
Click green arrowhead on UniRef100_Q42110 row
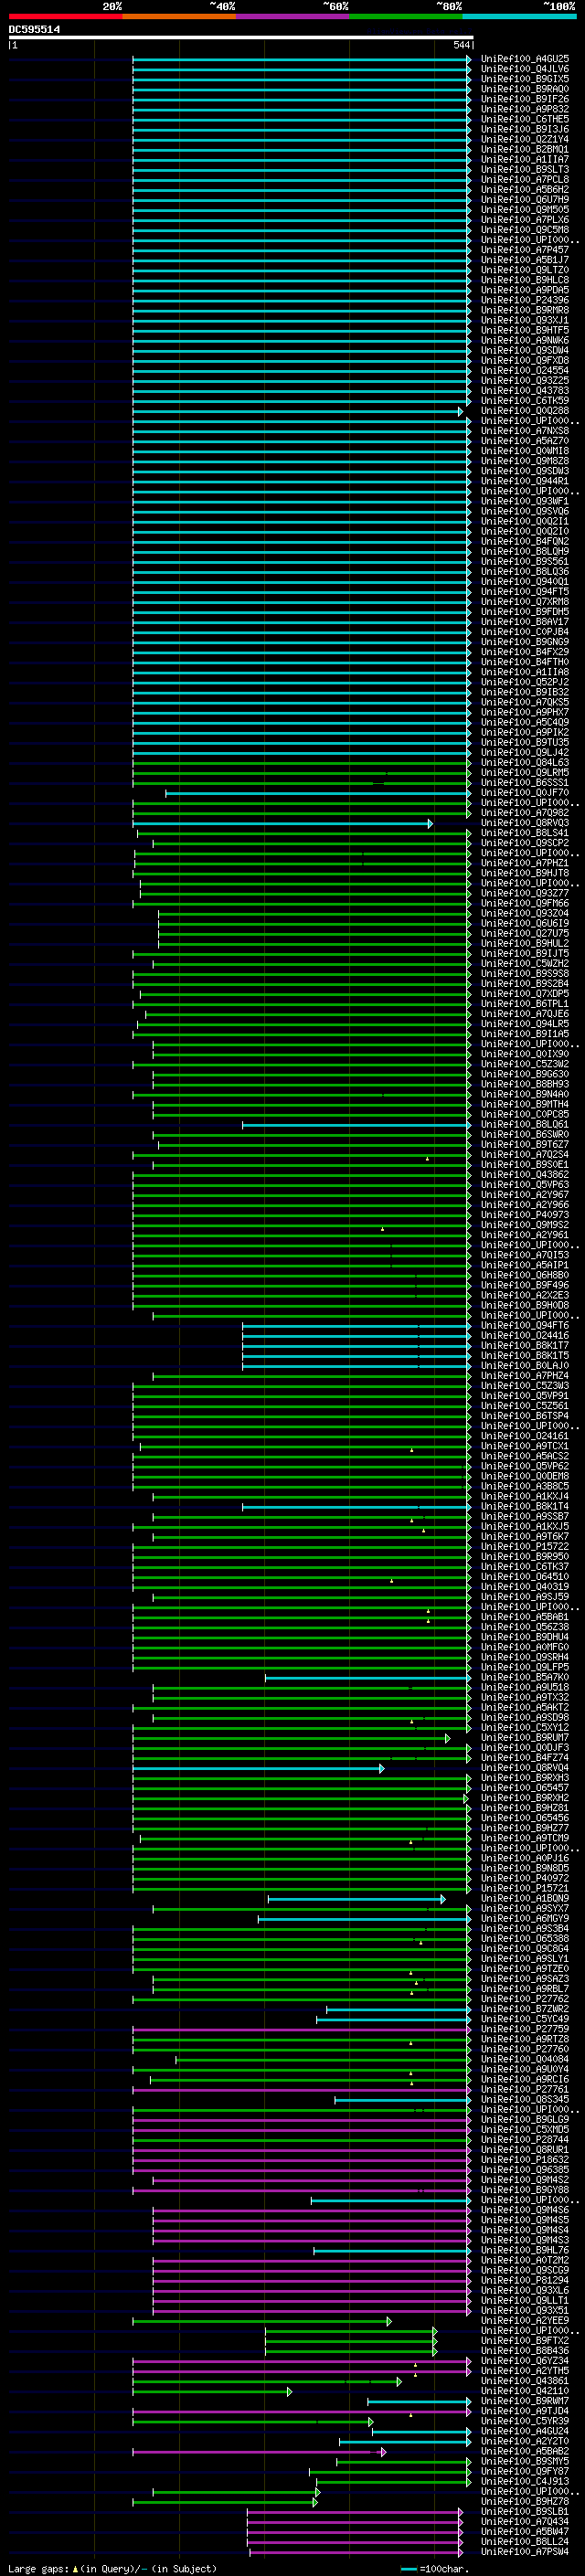point(289,2391)
